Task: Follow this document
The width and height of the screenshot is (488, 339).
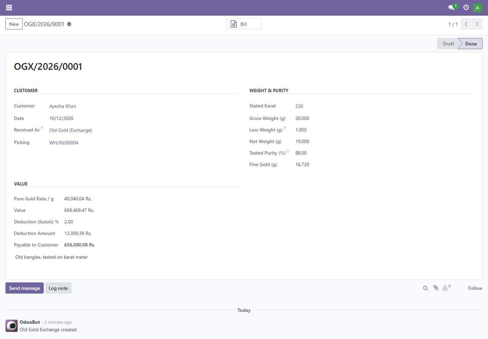Action: [475, 288]
